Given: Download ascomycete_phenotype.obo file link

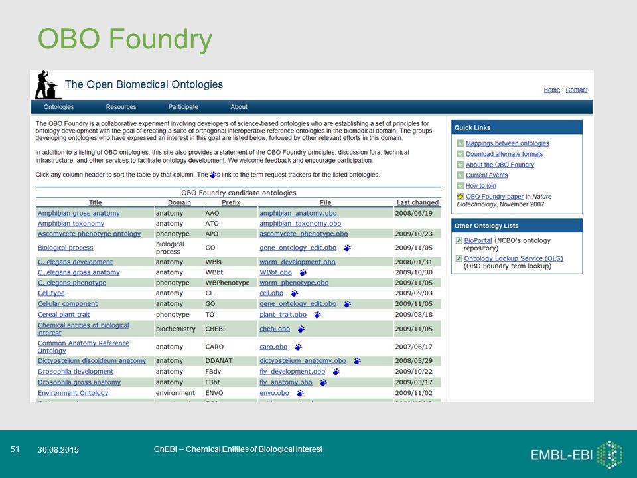Looking at the screenshot, I should pyautogui.click(x=303, y=234).
